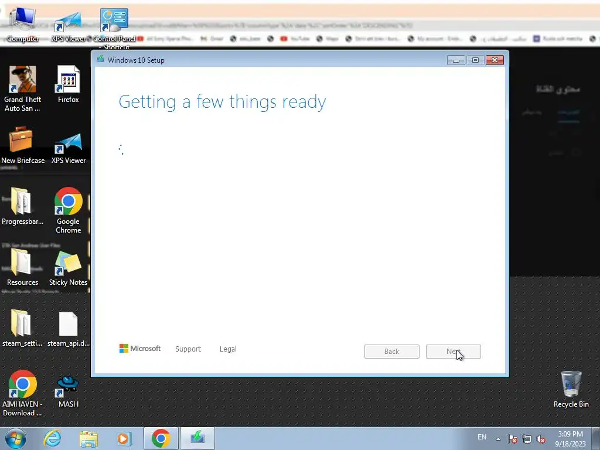The height and width of the screenshot is (450, 600).
Task: Click the Back button in Setup
Action: [x=392, y=352]
